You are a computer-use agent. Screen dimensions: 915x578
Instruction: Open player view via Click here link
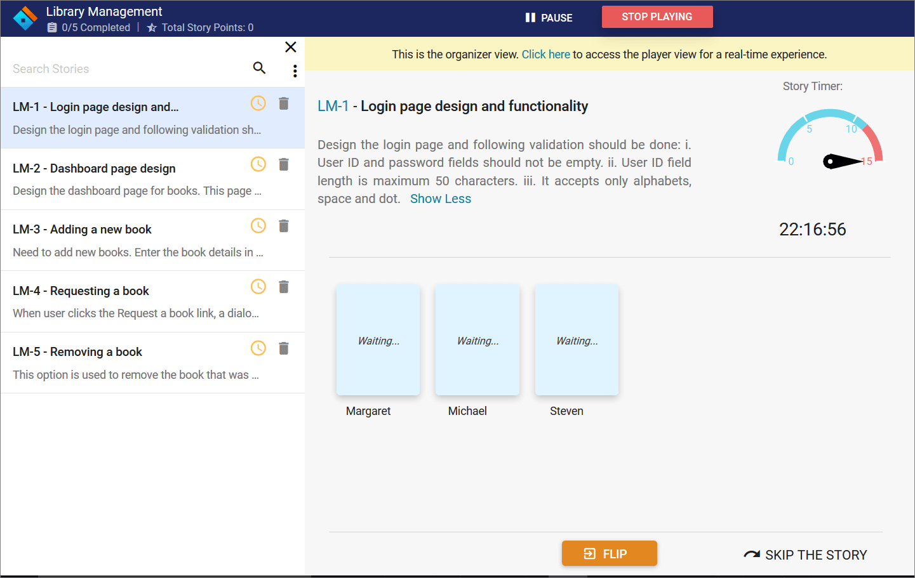click(545, 54)
